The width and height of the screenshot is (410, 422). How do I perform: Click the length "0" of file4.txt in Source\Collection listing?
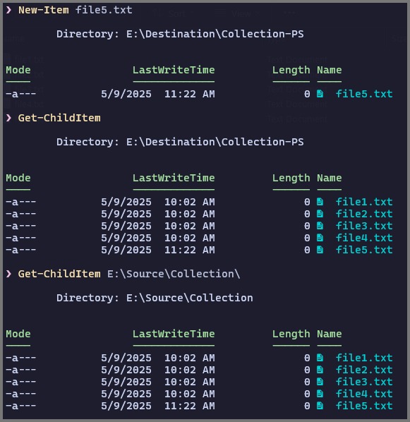(x=307, y=394)
